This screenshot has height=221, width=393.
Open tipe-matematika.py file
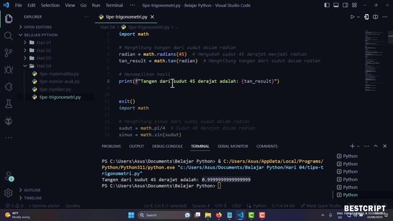(x=59, y=74)
